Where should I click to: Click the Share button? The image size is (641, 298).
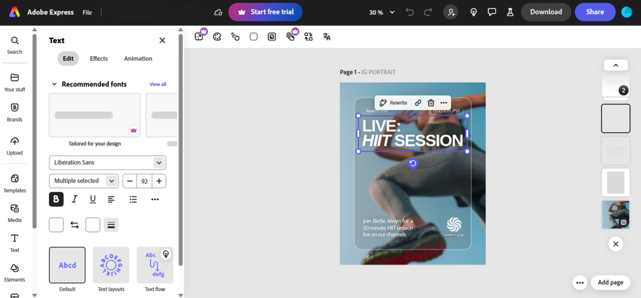[595, 12]
